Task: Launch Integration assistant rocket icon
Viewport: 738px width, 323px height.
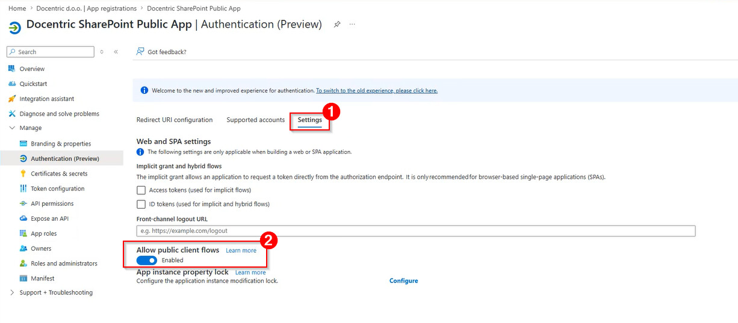Action: pos(11,99)
